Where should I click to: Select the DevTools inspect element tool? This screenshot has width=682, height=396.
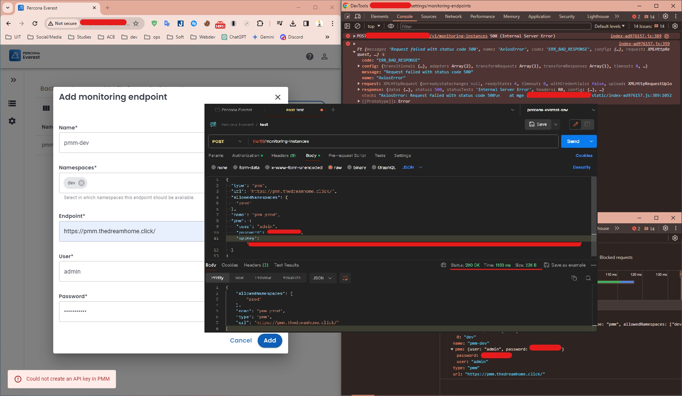347,16
